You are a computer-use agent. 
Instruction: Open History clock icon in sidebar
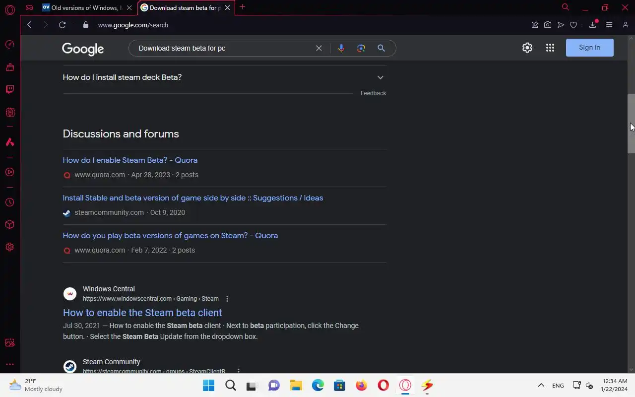pyautogui.click(x=9, y=202)
